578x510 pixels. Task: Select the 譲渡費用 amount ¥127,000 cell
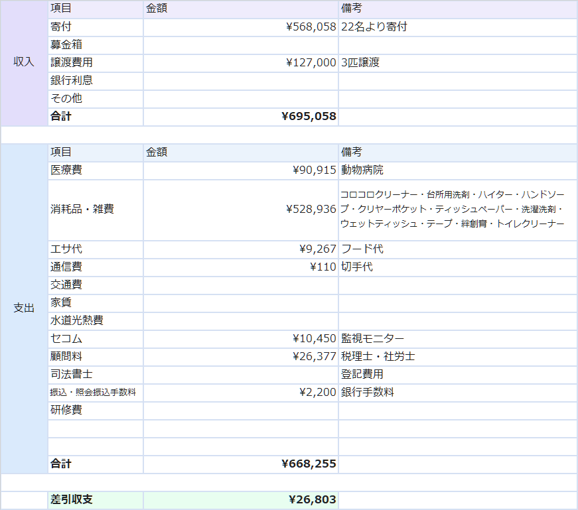240,63
